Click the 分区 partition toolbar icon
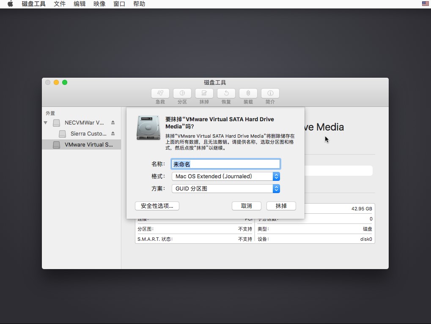This screenshot has height=324, width=431. (182, 93)
